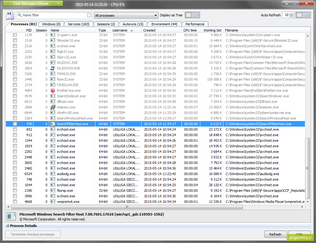
Task: Check the box for msiexec.exe PID 2868
Action: click(15, 107)
